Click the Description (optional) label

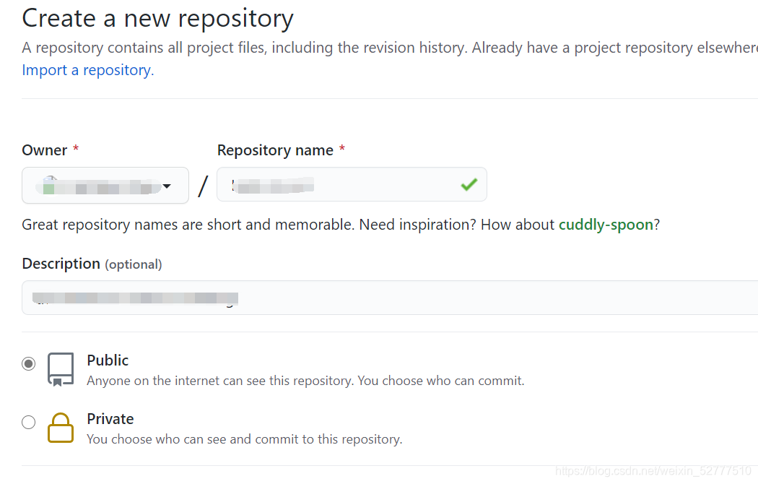[92, 264]
